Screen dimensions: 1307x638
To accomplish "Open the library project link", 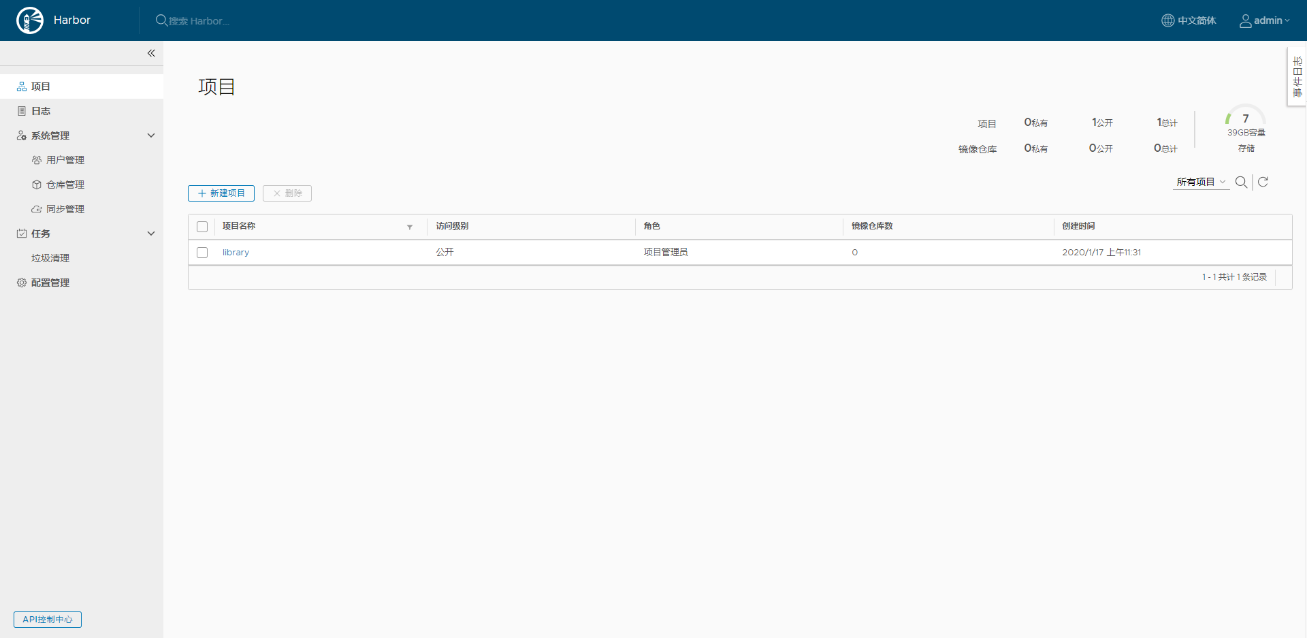I will pos(236,253).
